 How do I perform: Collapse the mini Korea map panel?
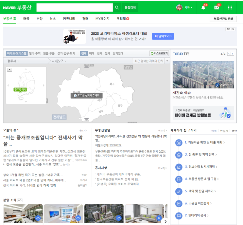(x=9, y=70)
